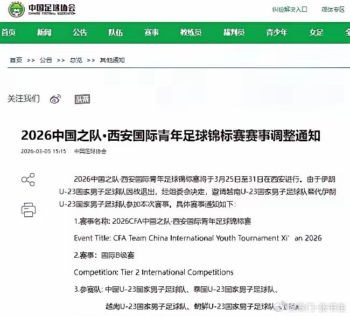This screenshot has width=350, height=316.
Task: Click the share icon beside the article
Action: pos(28,180)
